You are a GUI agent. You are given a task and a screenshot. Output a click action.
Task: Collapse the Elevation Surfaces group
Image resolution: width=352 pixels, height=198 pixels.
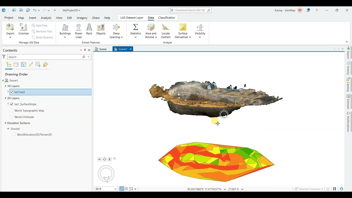pos(5,123)
